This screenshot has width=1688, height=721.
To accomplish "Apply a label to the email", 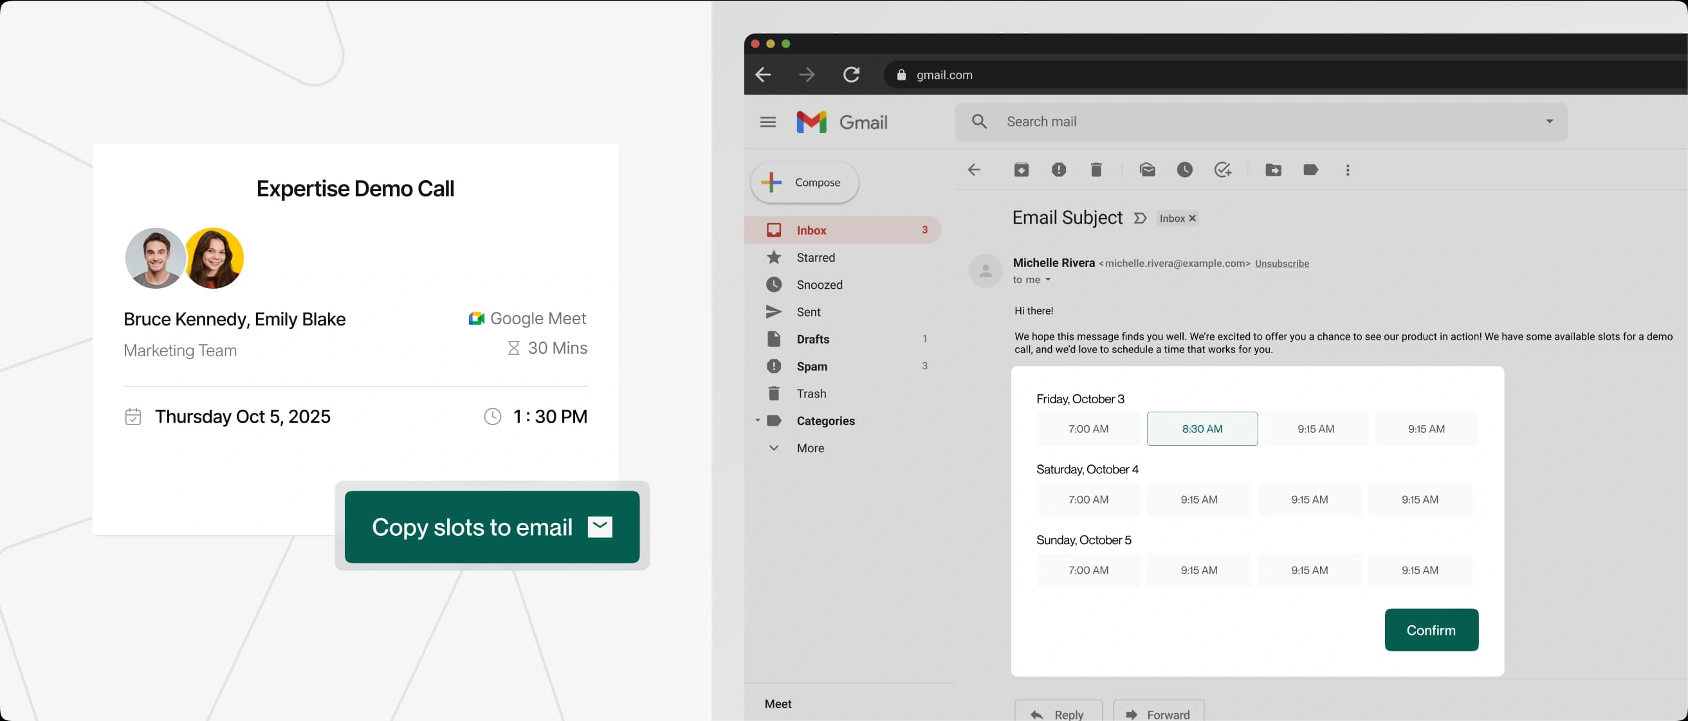I will coord(1310,170).
